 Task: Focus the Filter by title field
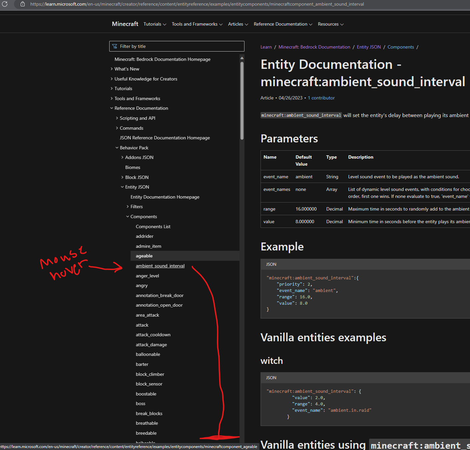coord(177,46)
